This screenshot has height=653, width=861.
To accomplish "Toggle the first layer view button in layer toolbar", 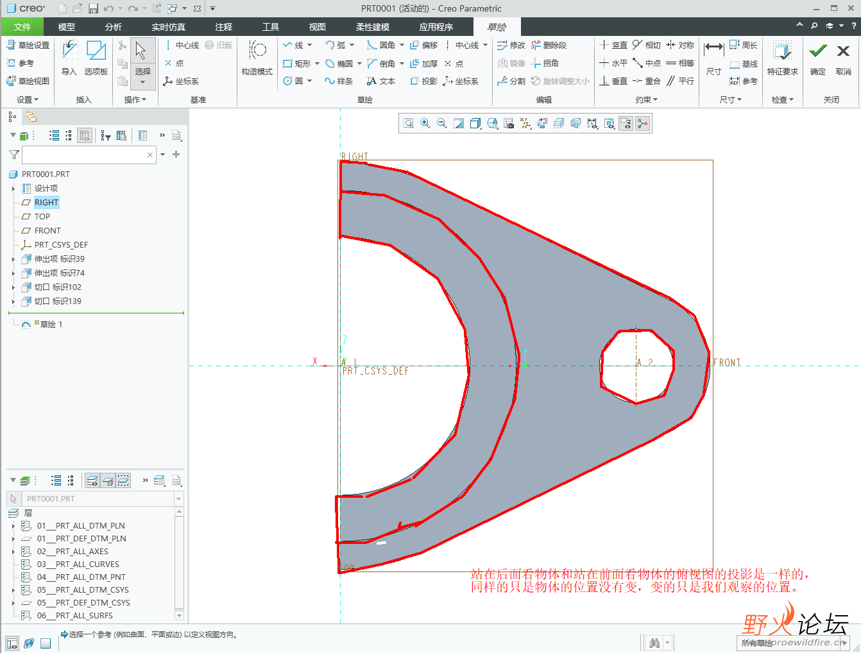I will coord(92,480).
